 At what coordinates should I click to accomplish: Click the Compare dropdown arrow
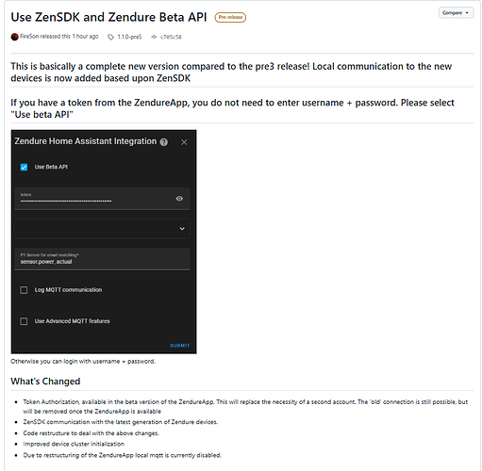pyautogui.click(x=467, y=13)
